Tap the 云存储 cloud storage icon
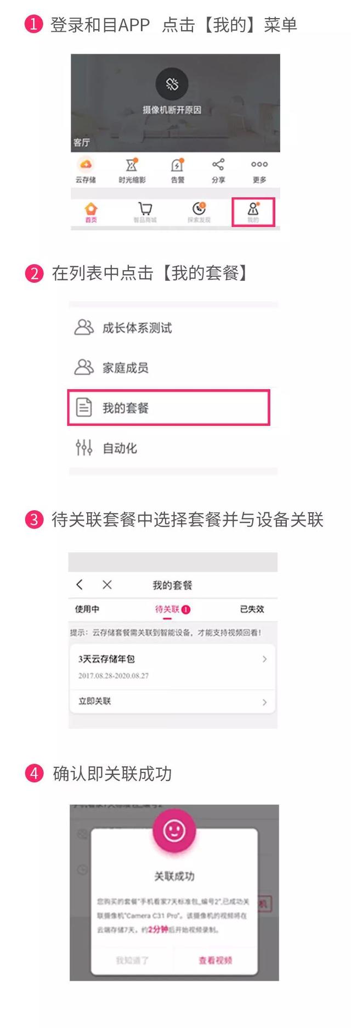Screen dimensions: 351x1028 click(x=86, y=165)
